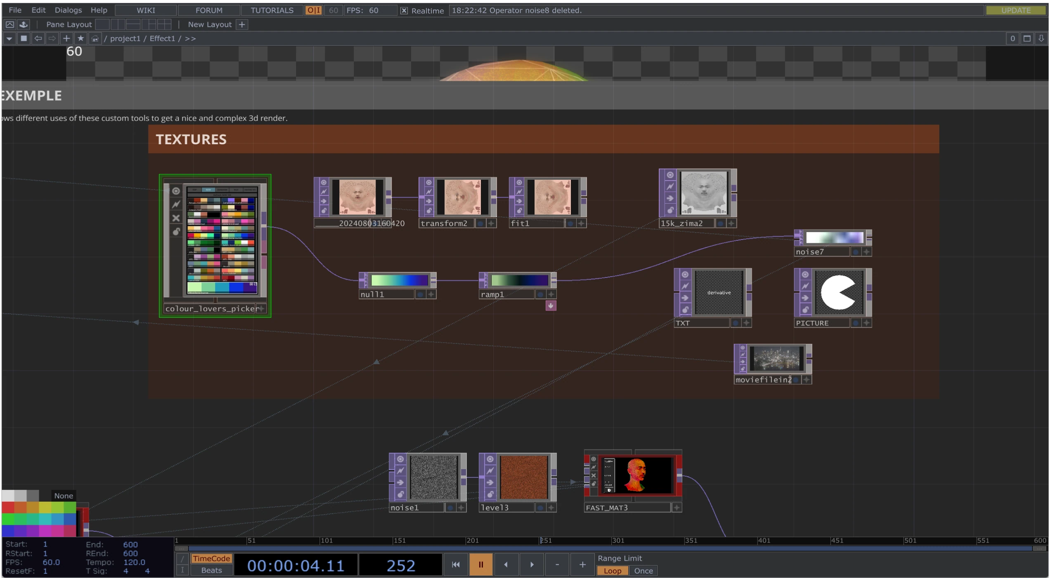
Task: Select the FAST_MAT3 node thumbnail
Action: pyautogui.click(x=636, y=475)
